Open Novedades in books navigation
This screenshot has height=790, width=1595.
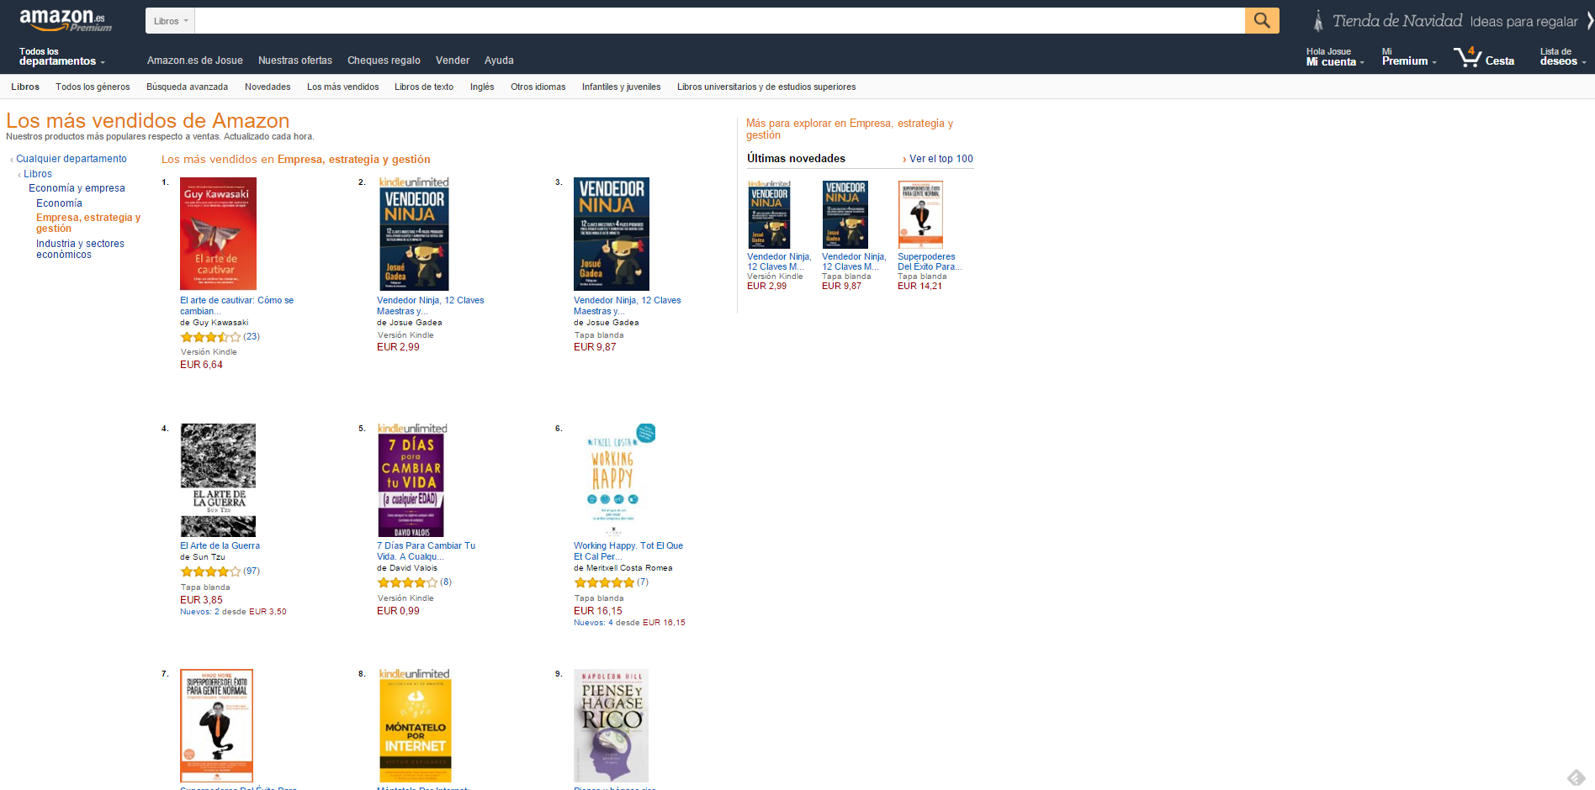tap(268, 87)
